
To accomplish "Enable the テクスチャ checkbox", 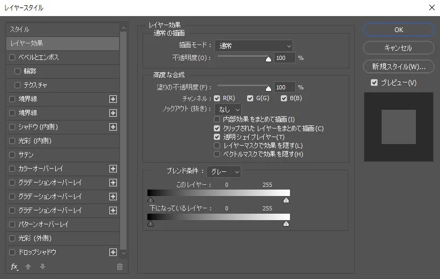I will pyautogui.click(x=17, y=85).
